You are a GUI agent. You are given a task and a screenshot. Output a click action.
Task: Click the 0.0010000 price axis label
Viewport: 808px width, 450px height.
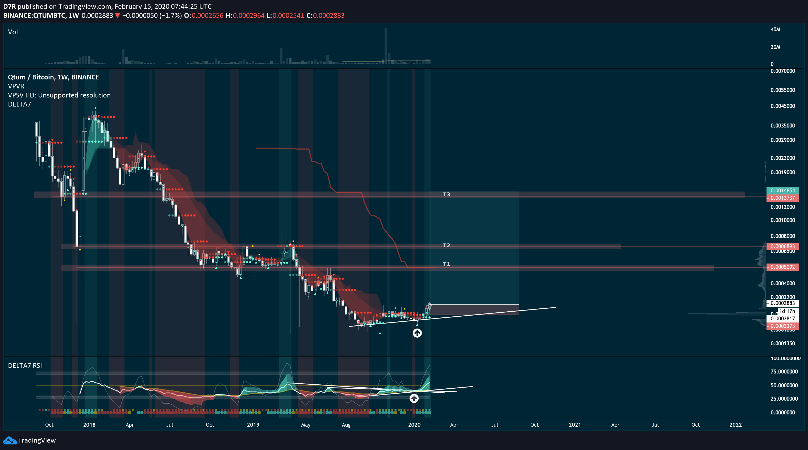click(782, 220)
